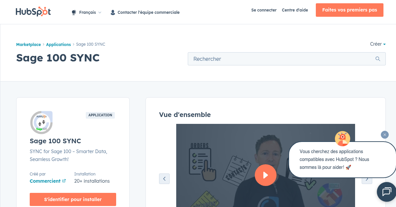Click S'identifier pour installer
This screenshot has height=207, width=396.
[73, 199]
